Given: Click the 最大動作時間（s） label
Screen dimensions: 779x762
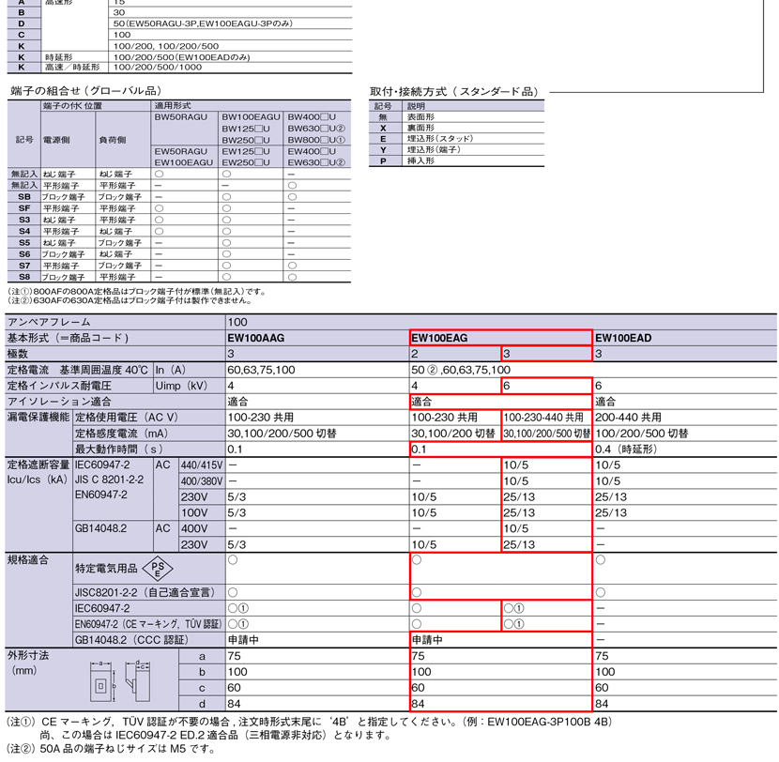Looking at the screenshot, I should (x=119, y=450).
